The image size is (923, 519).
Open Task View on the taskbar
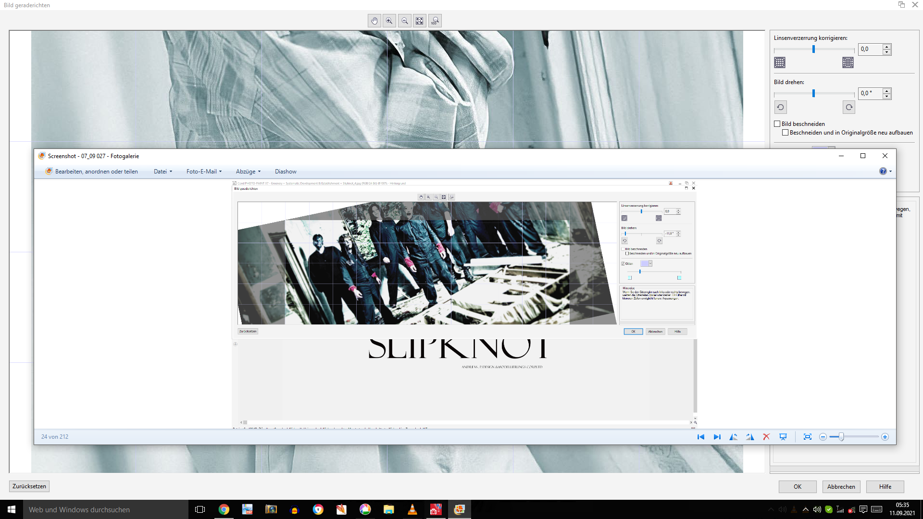200,509
